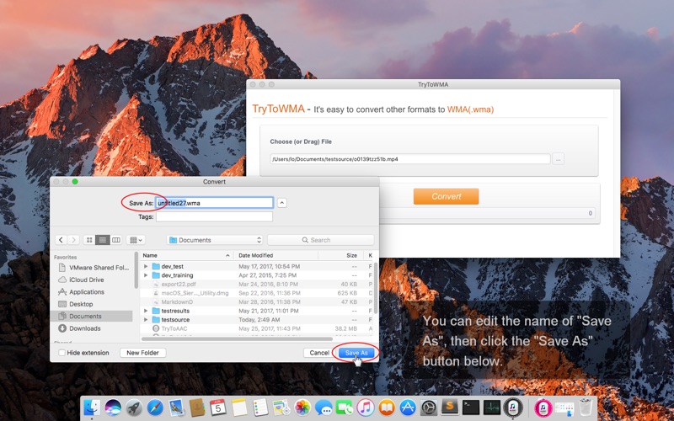Click the conversion progress bar in TryToWMA

click(488, 213)
